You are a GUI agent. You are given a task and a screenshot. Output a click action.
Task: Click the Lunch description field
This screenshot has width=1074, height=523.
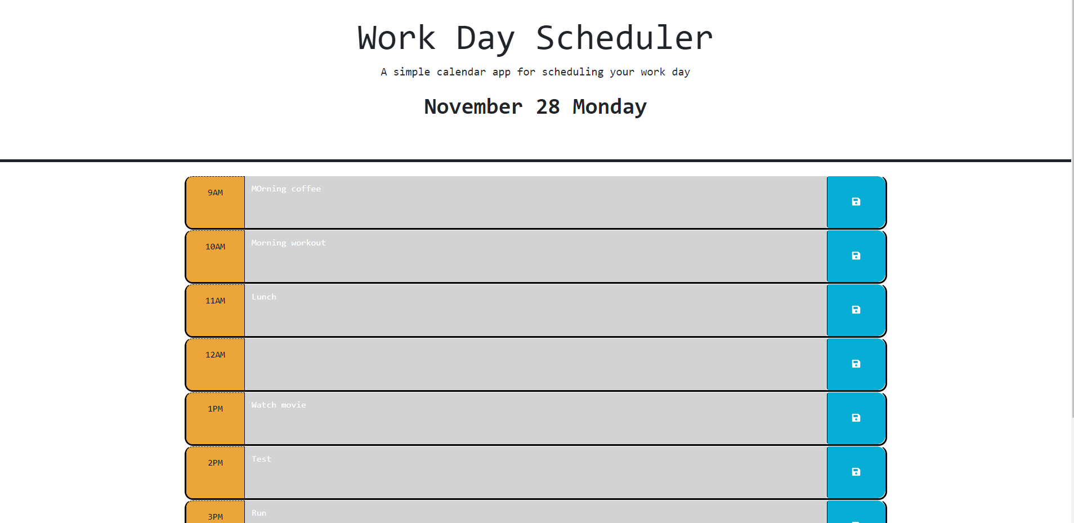[x=535, y=310]
